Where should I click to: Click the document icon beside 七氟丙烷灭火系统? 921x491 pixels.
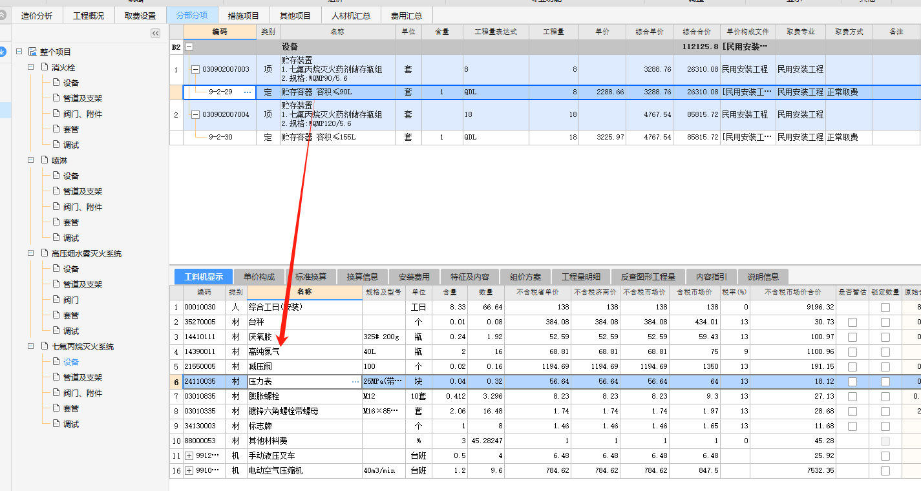(x=45, y=346)
